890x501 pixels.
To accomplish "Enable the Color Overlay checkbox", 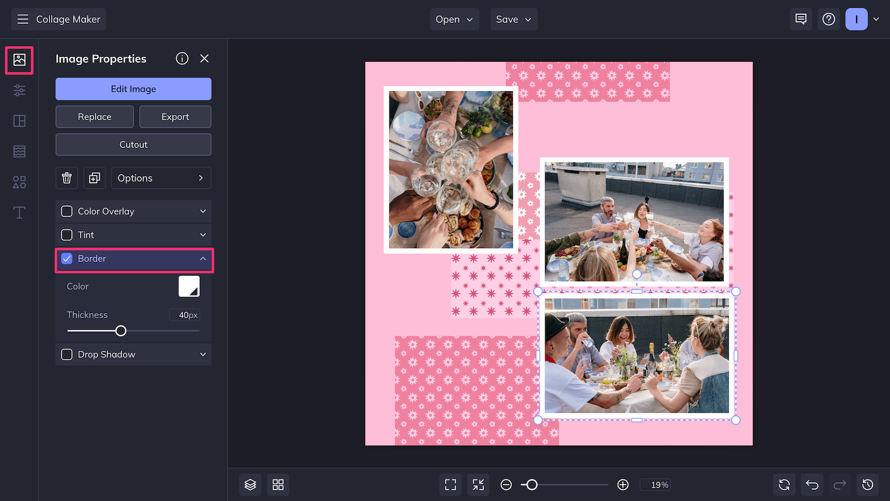I will (67, 211).
